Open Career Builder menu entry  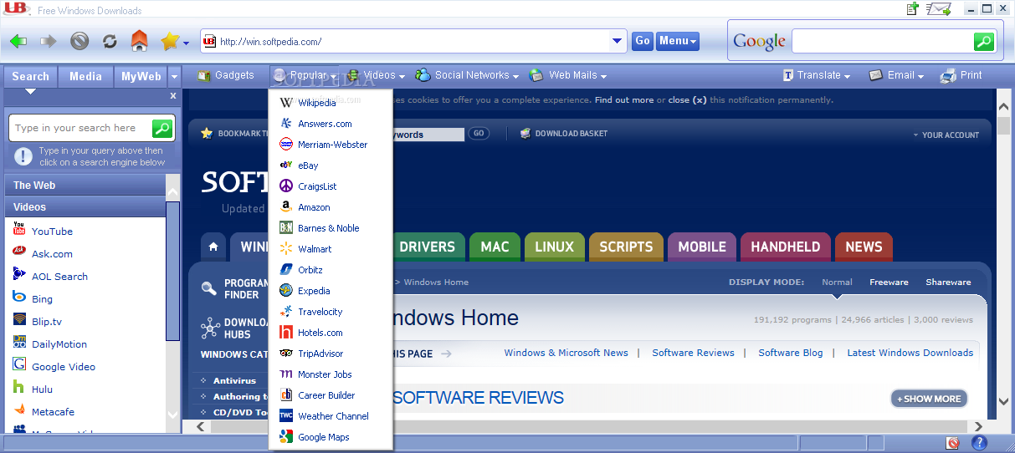331,395
